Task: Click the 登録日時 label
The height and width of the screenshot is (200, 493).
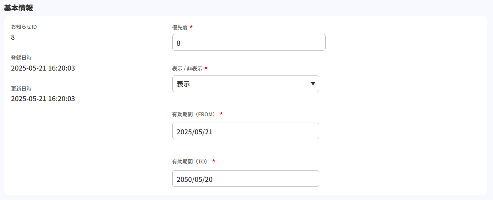Action: (21, 58)
